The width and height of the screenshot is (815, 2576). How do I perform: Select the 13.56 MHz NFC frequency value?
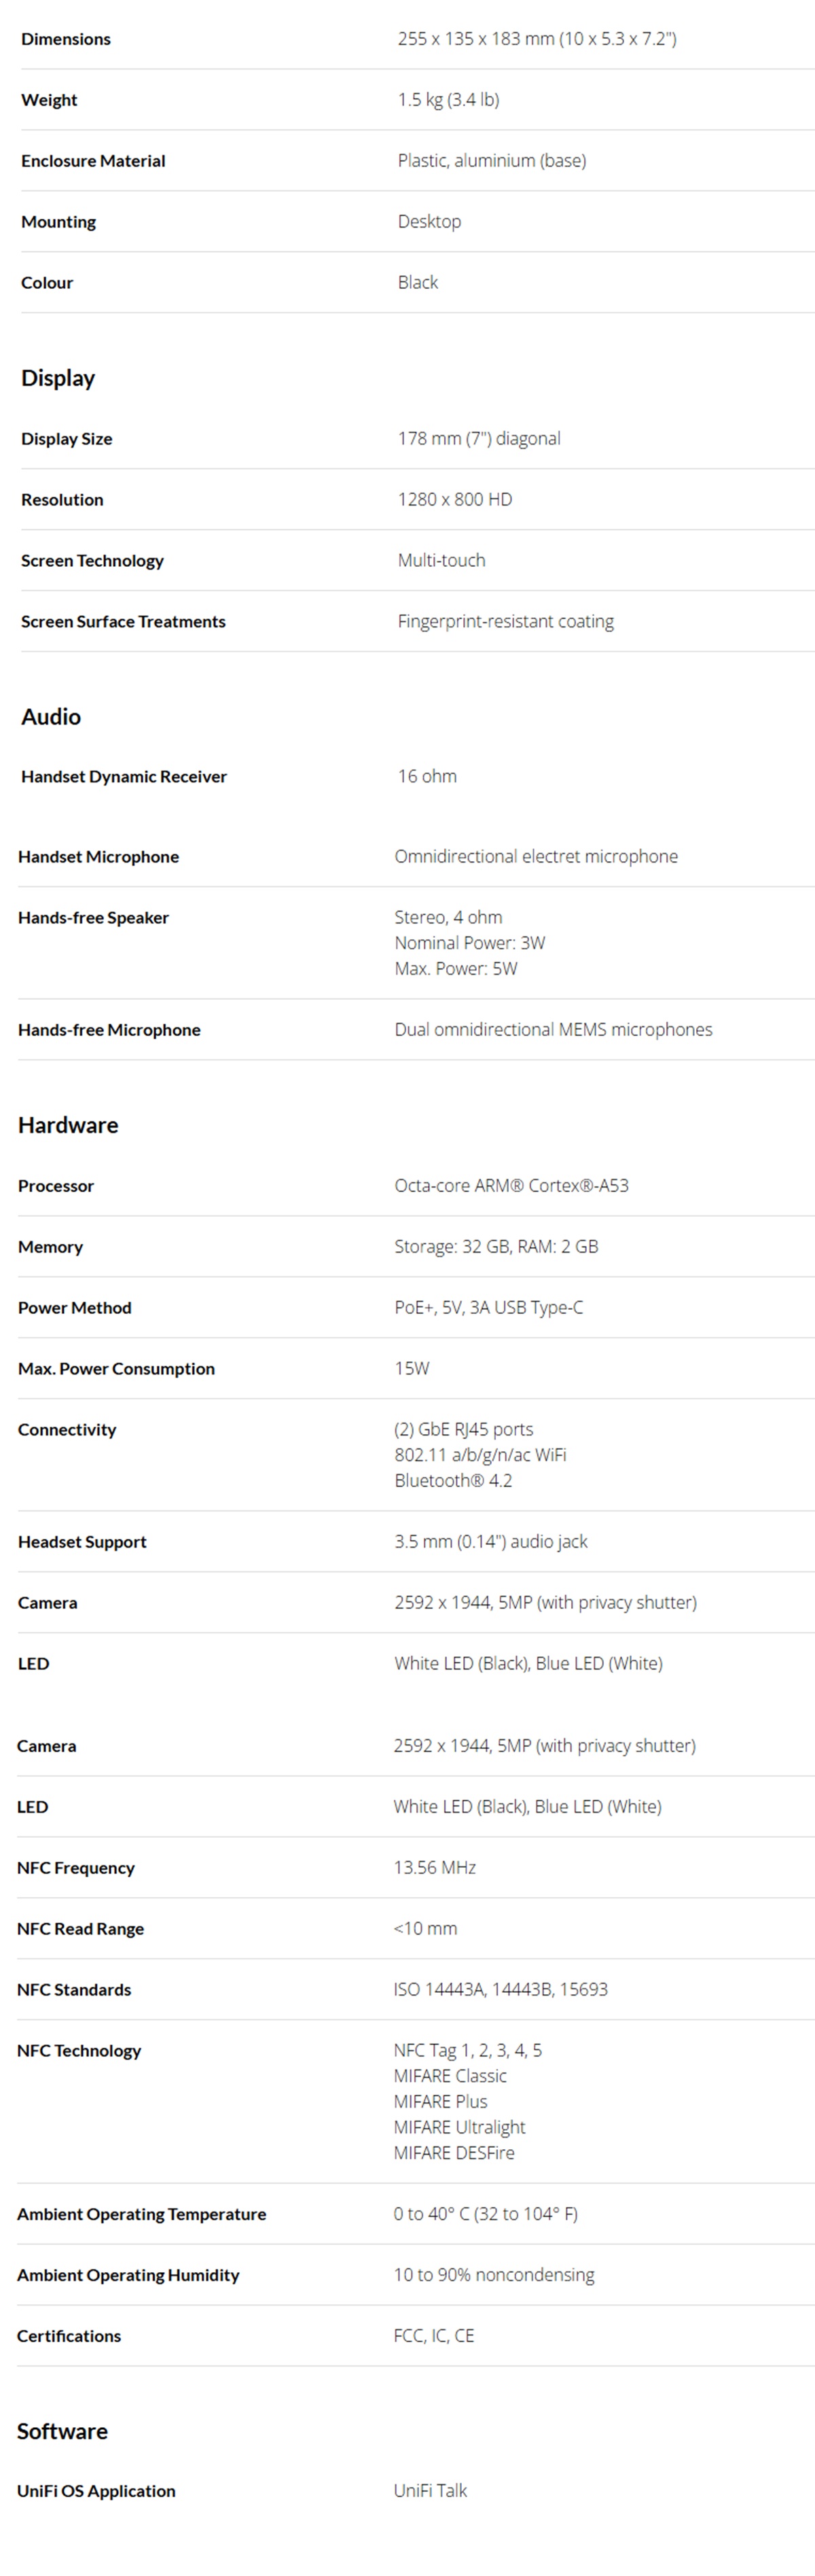click(435, 1868)
